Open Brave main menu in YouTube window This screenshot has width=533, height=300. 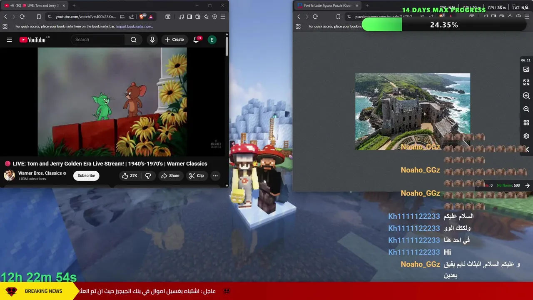223,17
